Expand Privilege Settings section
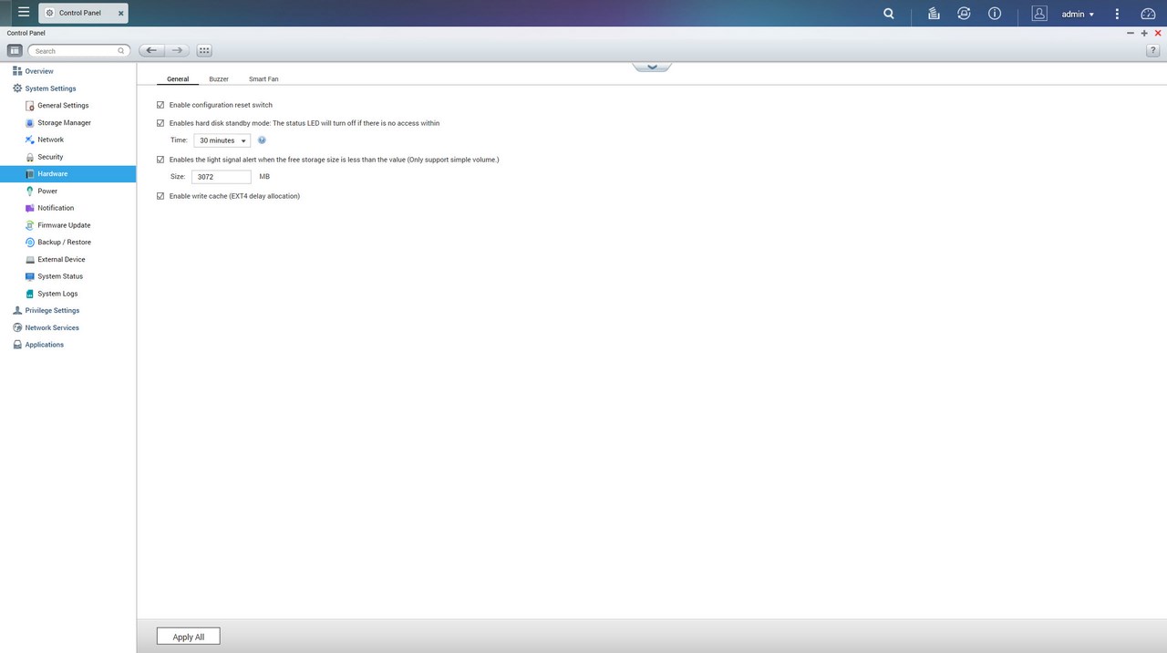Viewport: 1167px width, 653px height. click(x=52, y=310)
